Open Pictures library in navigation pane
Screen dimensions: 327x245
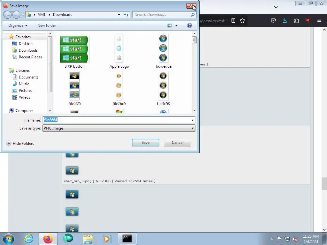tap(26, 90)
